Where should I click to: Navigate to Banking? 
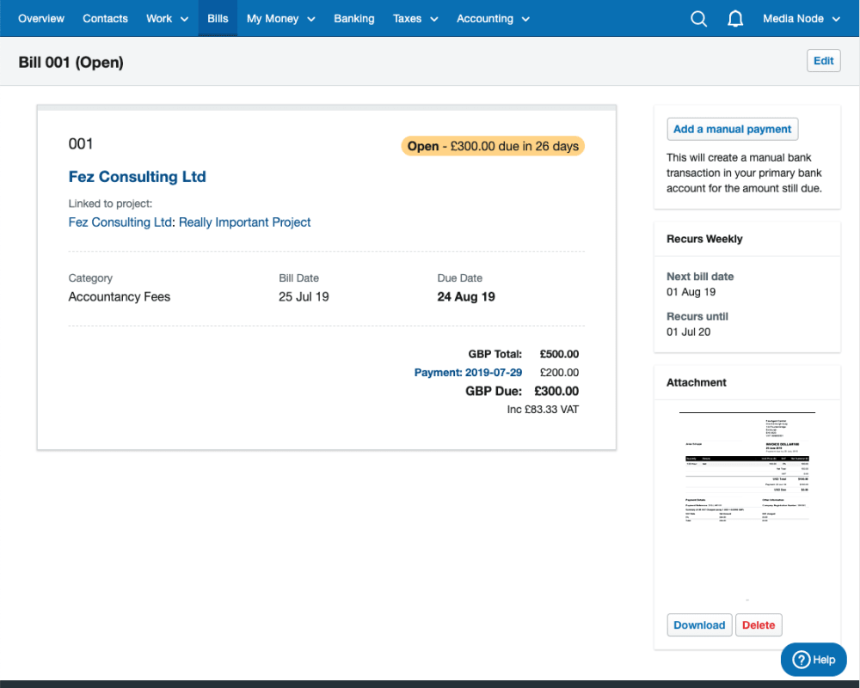pyautogui.click(x=354, y=19)
